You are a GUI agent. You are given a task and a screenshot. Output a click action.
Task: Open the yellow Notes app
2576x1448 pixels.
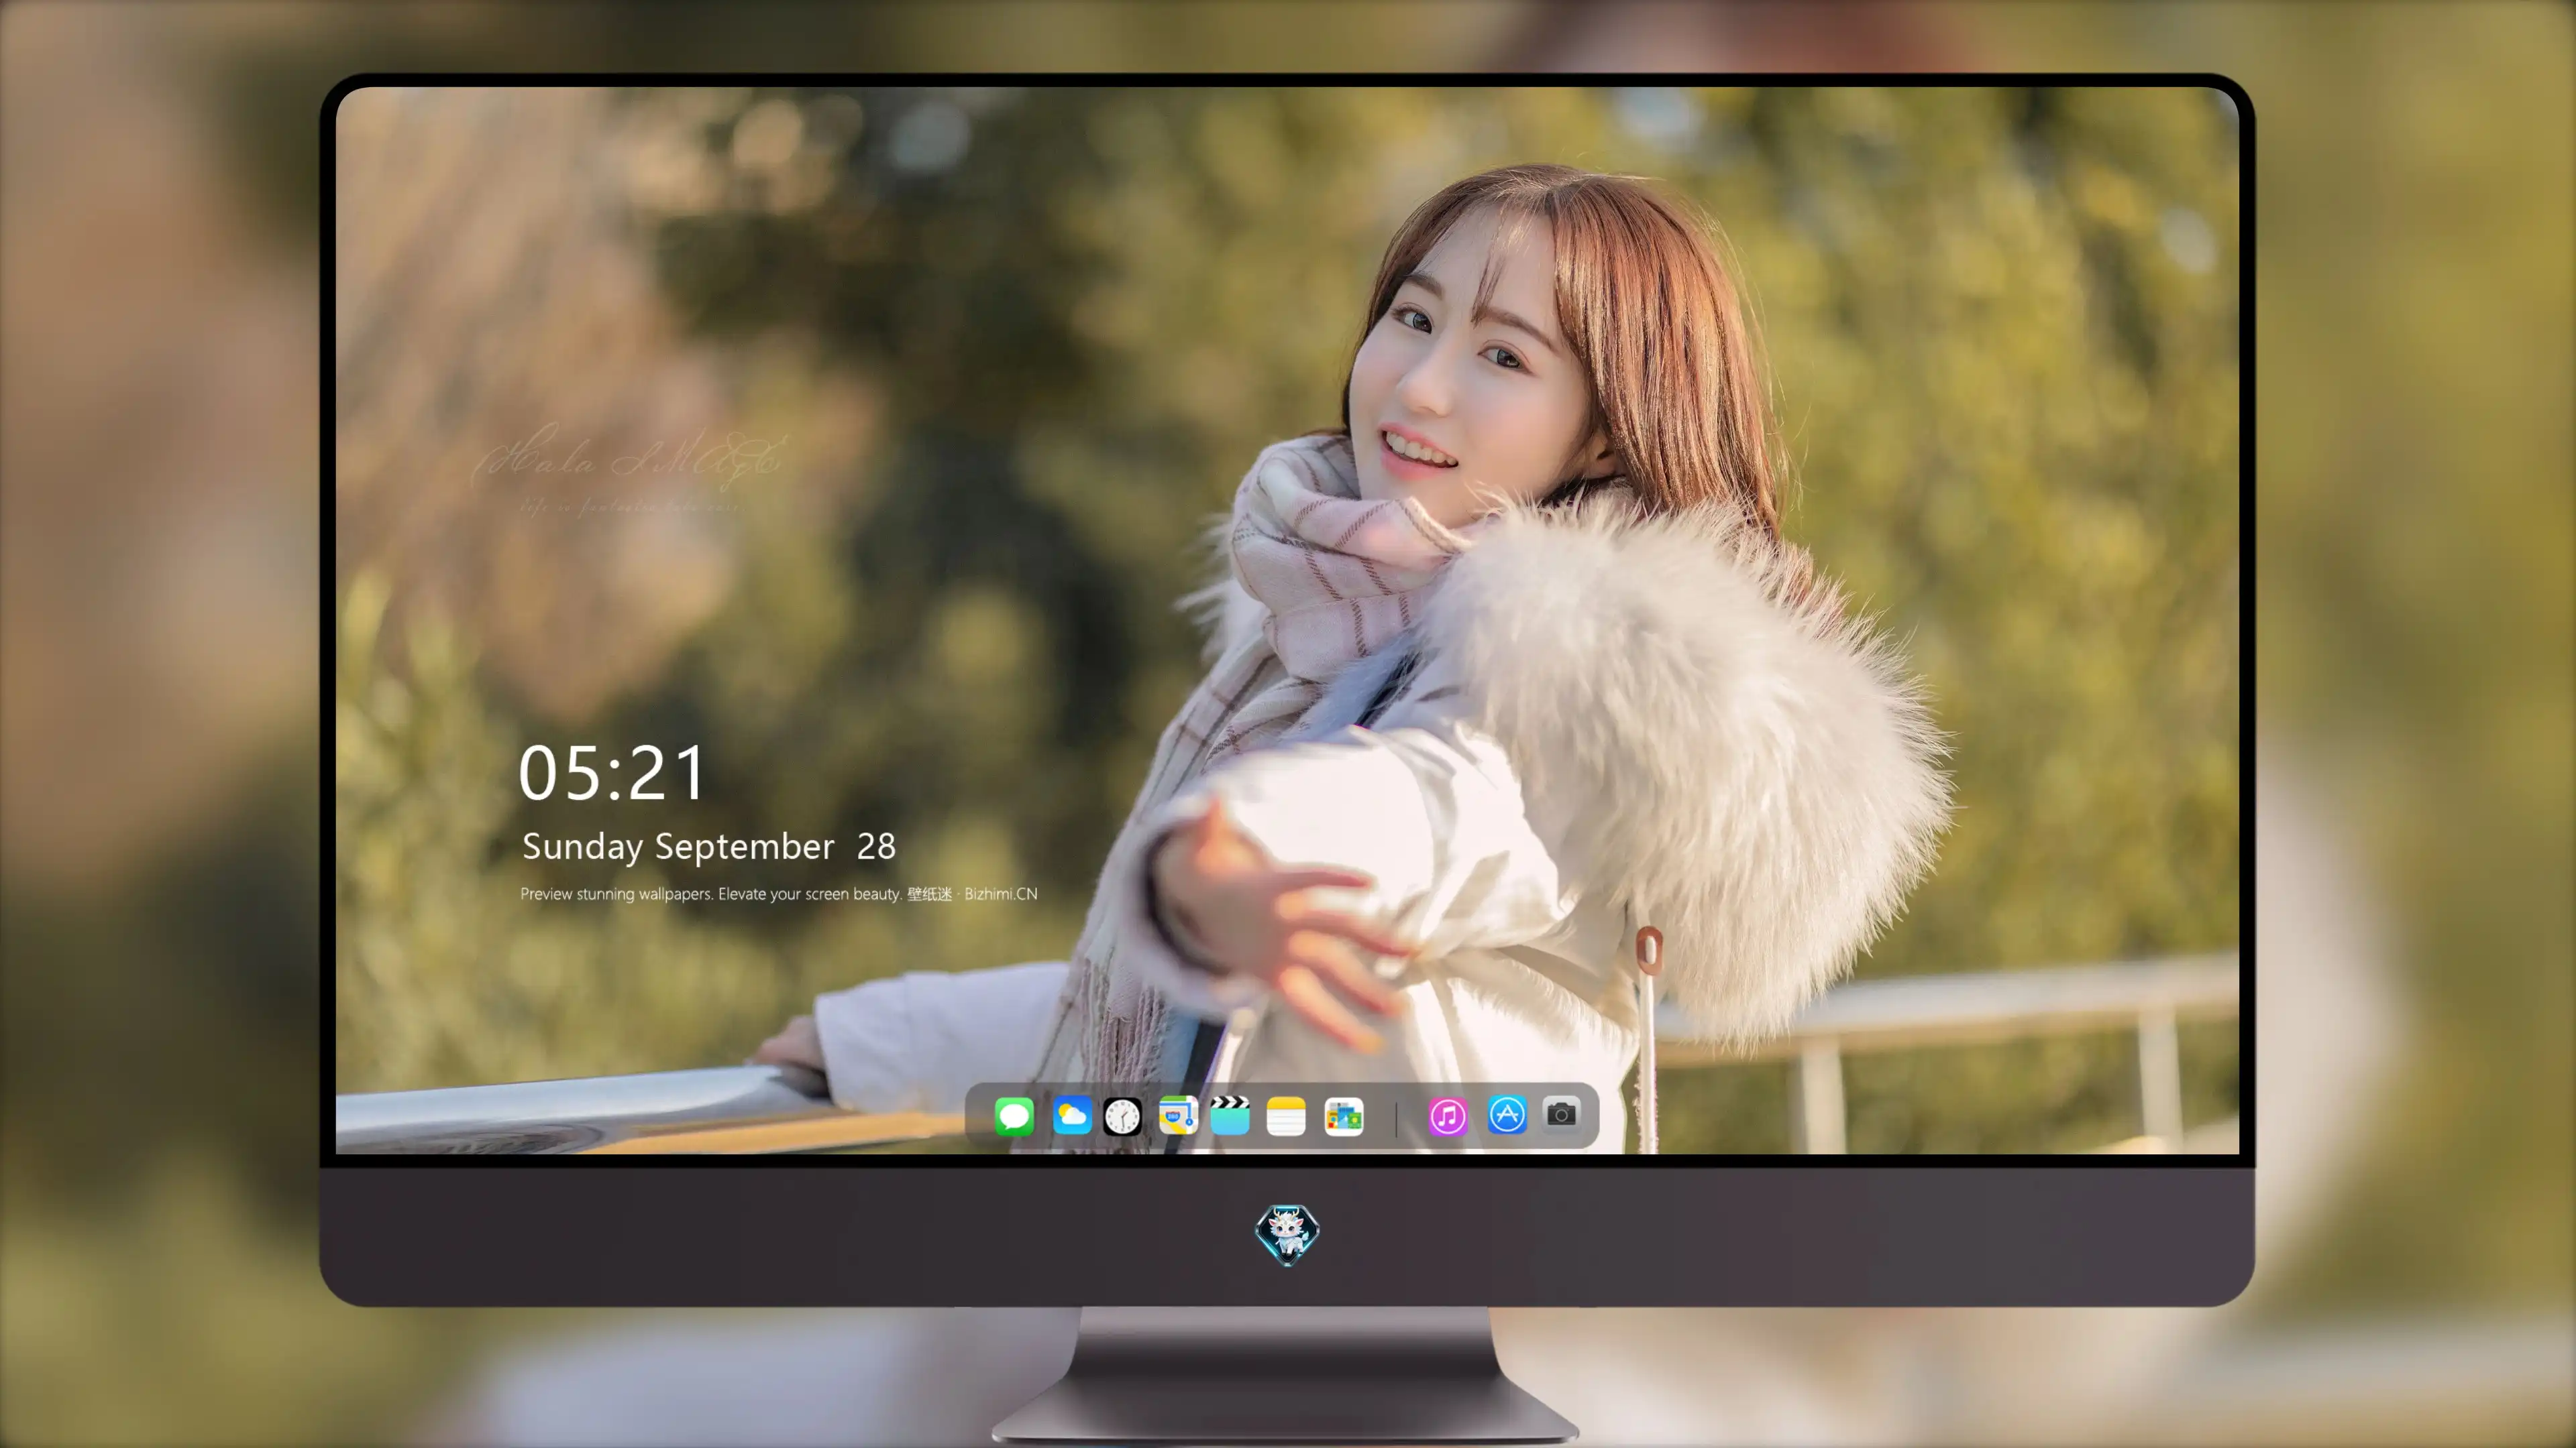(1286, 1115)
